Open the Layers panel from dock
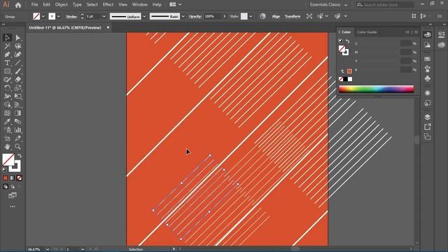This screenshot has width=448, height=252. pos(428,117)
